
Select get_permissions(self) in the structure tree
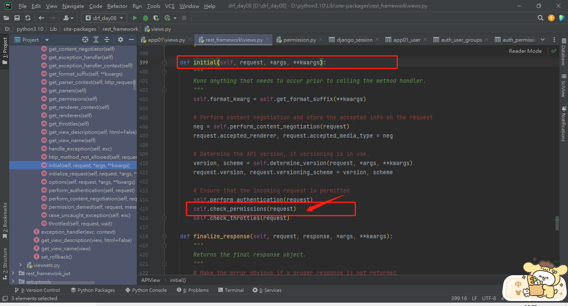point(73,99)
